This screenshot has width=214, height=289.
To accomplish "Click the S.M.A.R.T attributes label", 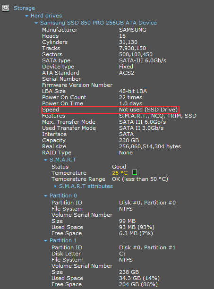I will click(x=86, y=186).
